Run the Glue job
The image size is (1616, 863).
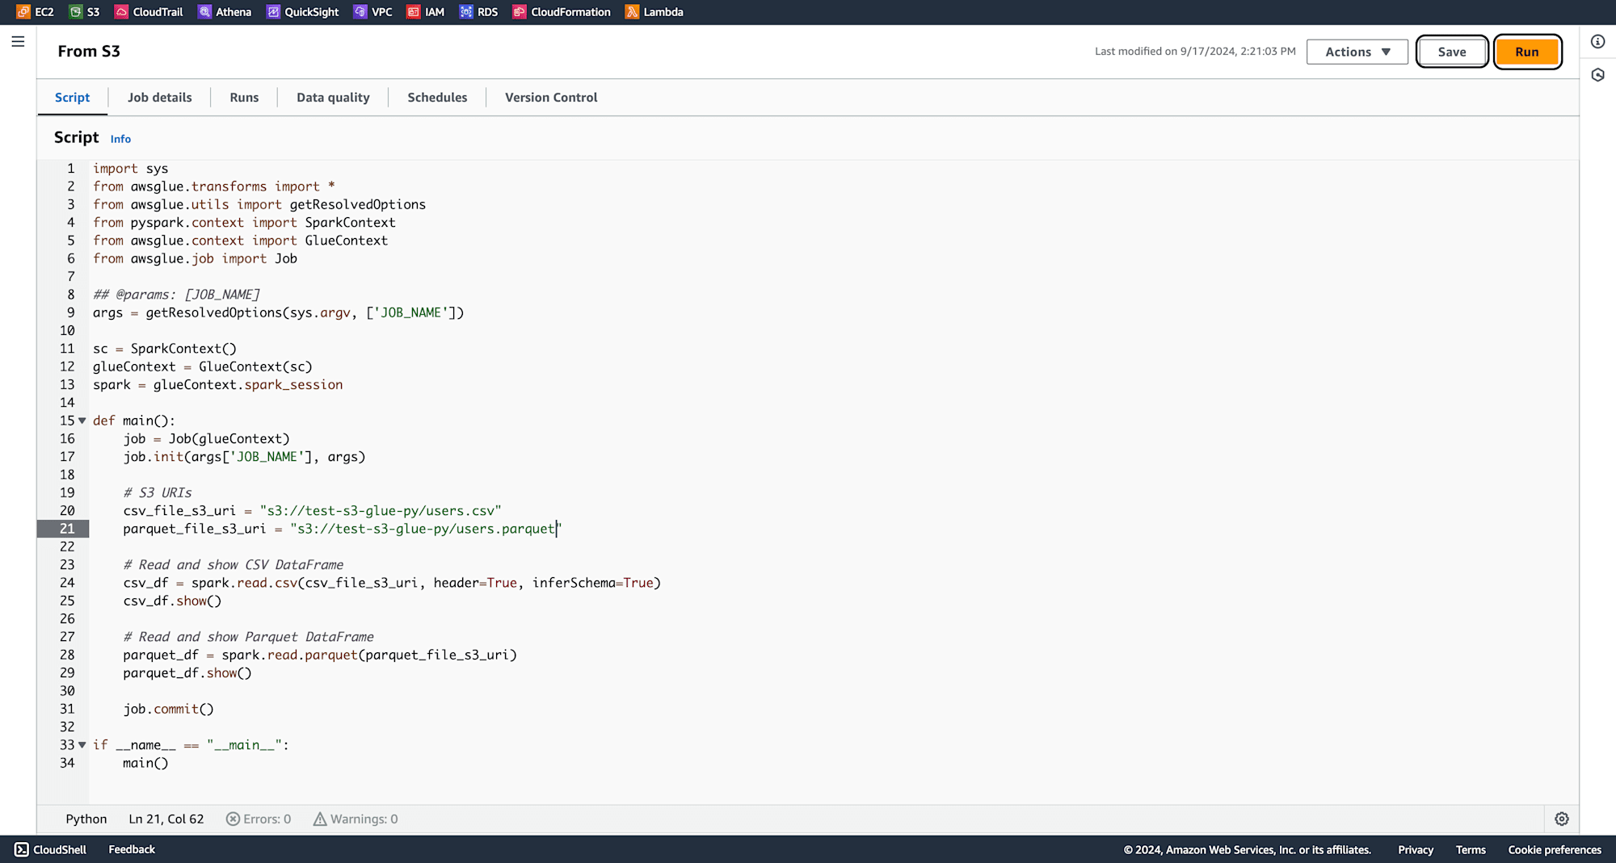coord(1527,52)
